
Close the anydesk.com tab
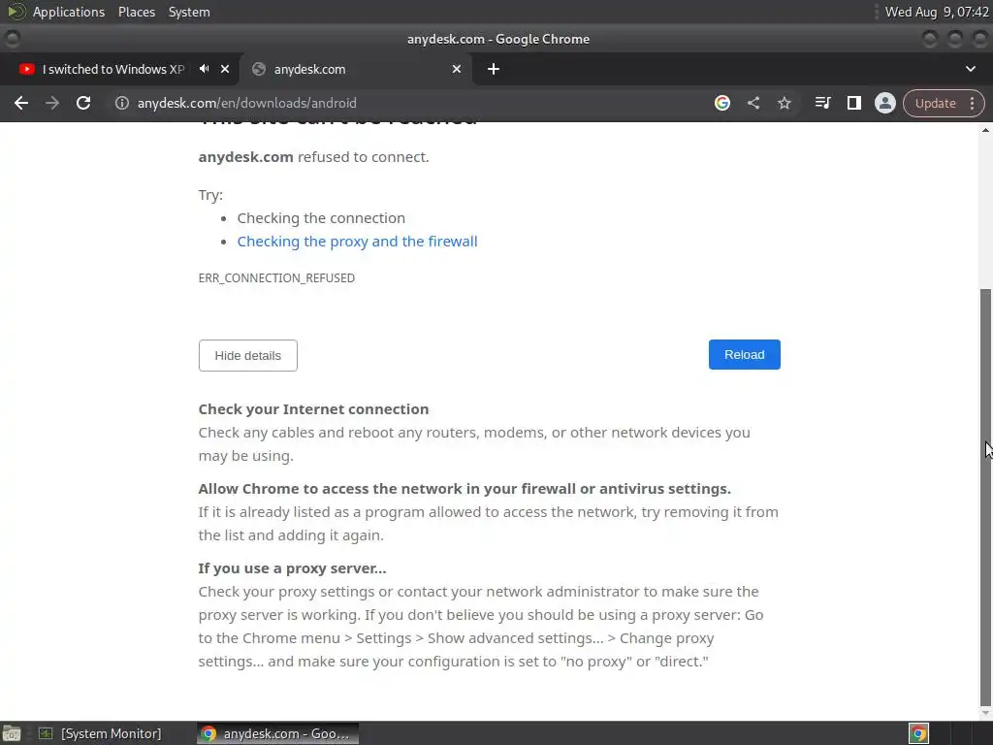(457, 69)
